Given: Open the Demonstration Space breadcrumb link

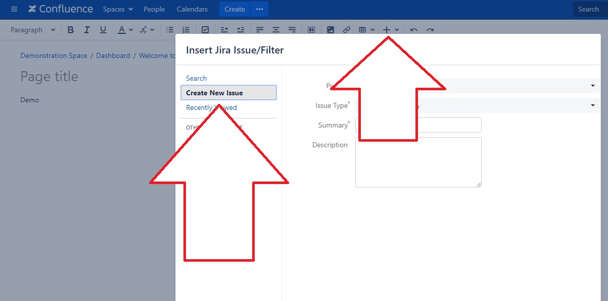Looking at the screenshot, I should tap(54, 55).
